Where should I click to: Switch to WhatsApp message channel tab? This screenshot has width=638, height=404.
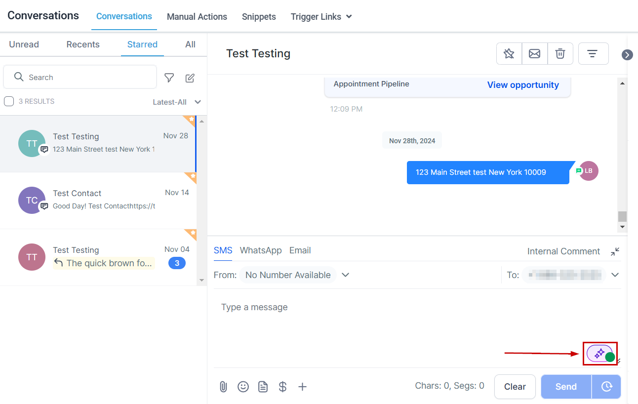point(261,250)
